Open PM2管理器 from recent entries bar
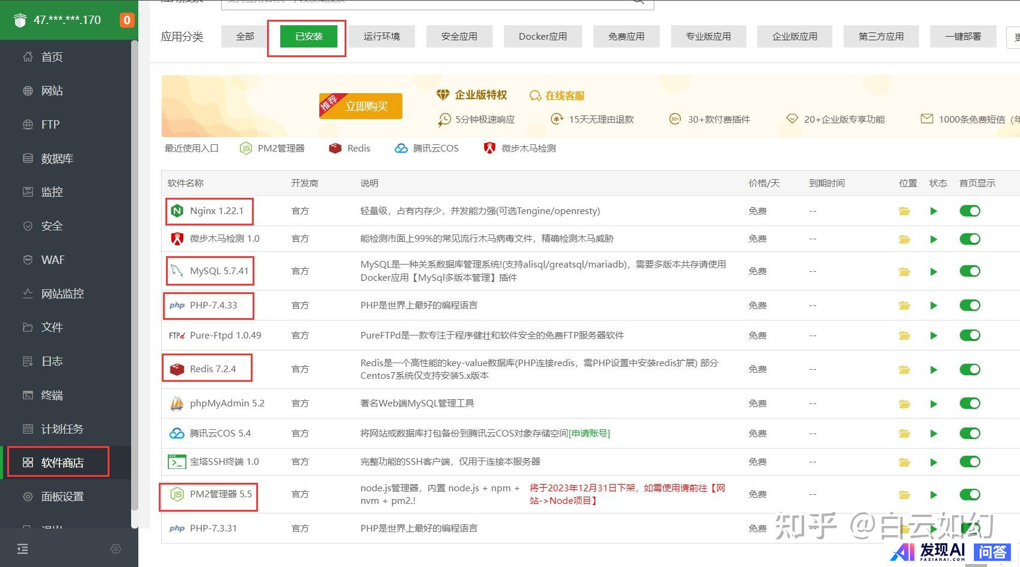The height and width of the screenshot is (567, 1020). 272,149
